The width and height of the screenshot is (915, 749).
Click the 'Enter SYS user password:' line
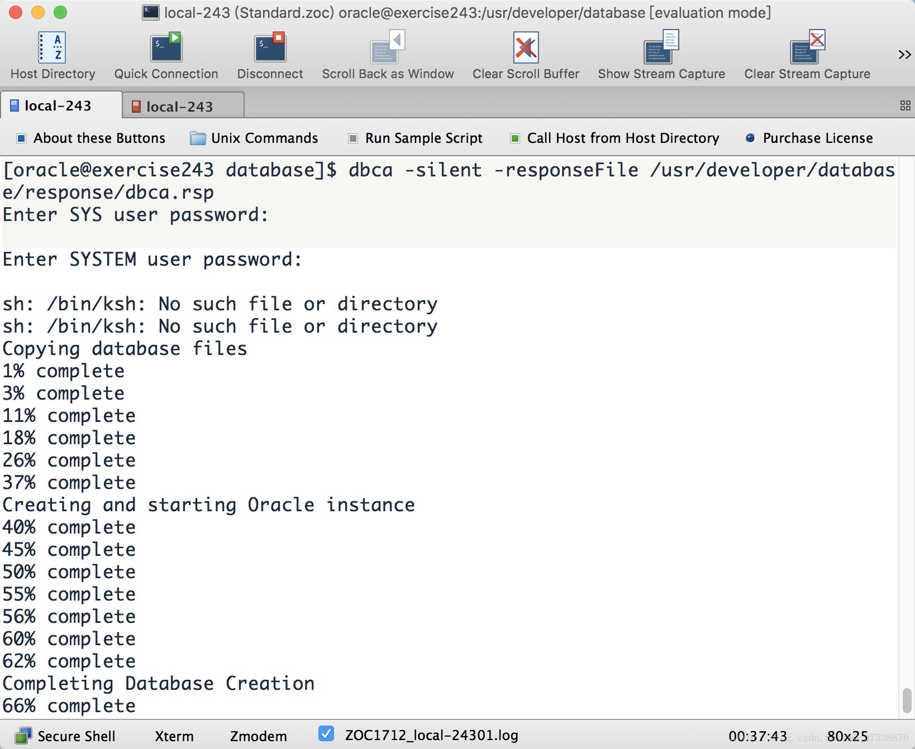(136, 215)
